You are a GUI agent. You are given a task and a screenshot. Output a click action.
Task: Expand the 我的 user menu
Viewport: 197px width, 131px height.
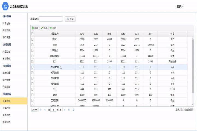180,7
